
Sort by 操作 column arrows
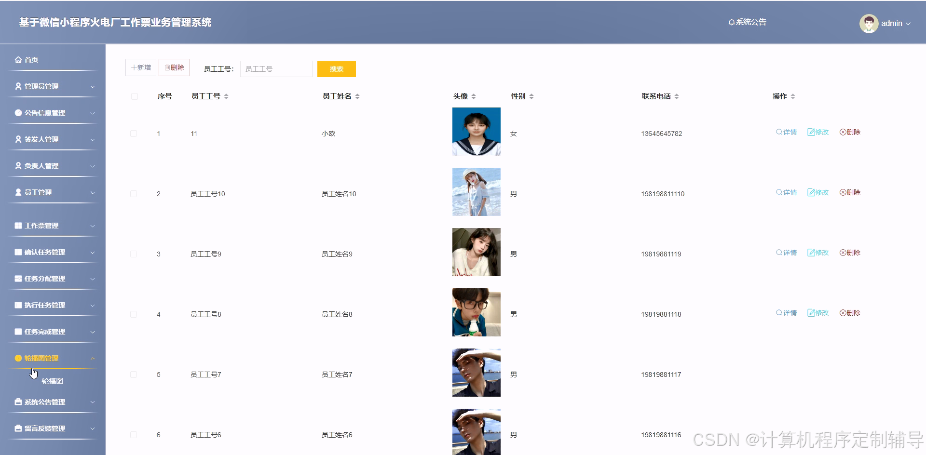click(793, 96)
